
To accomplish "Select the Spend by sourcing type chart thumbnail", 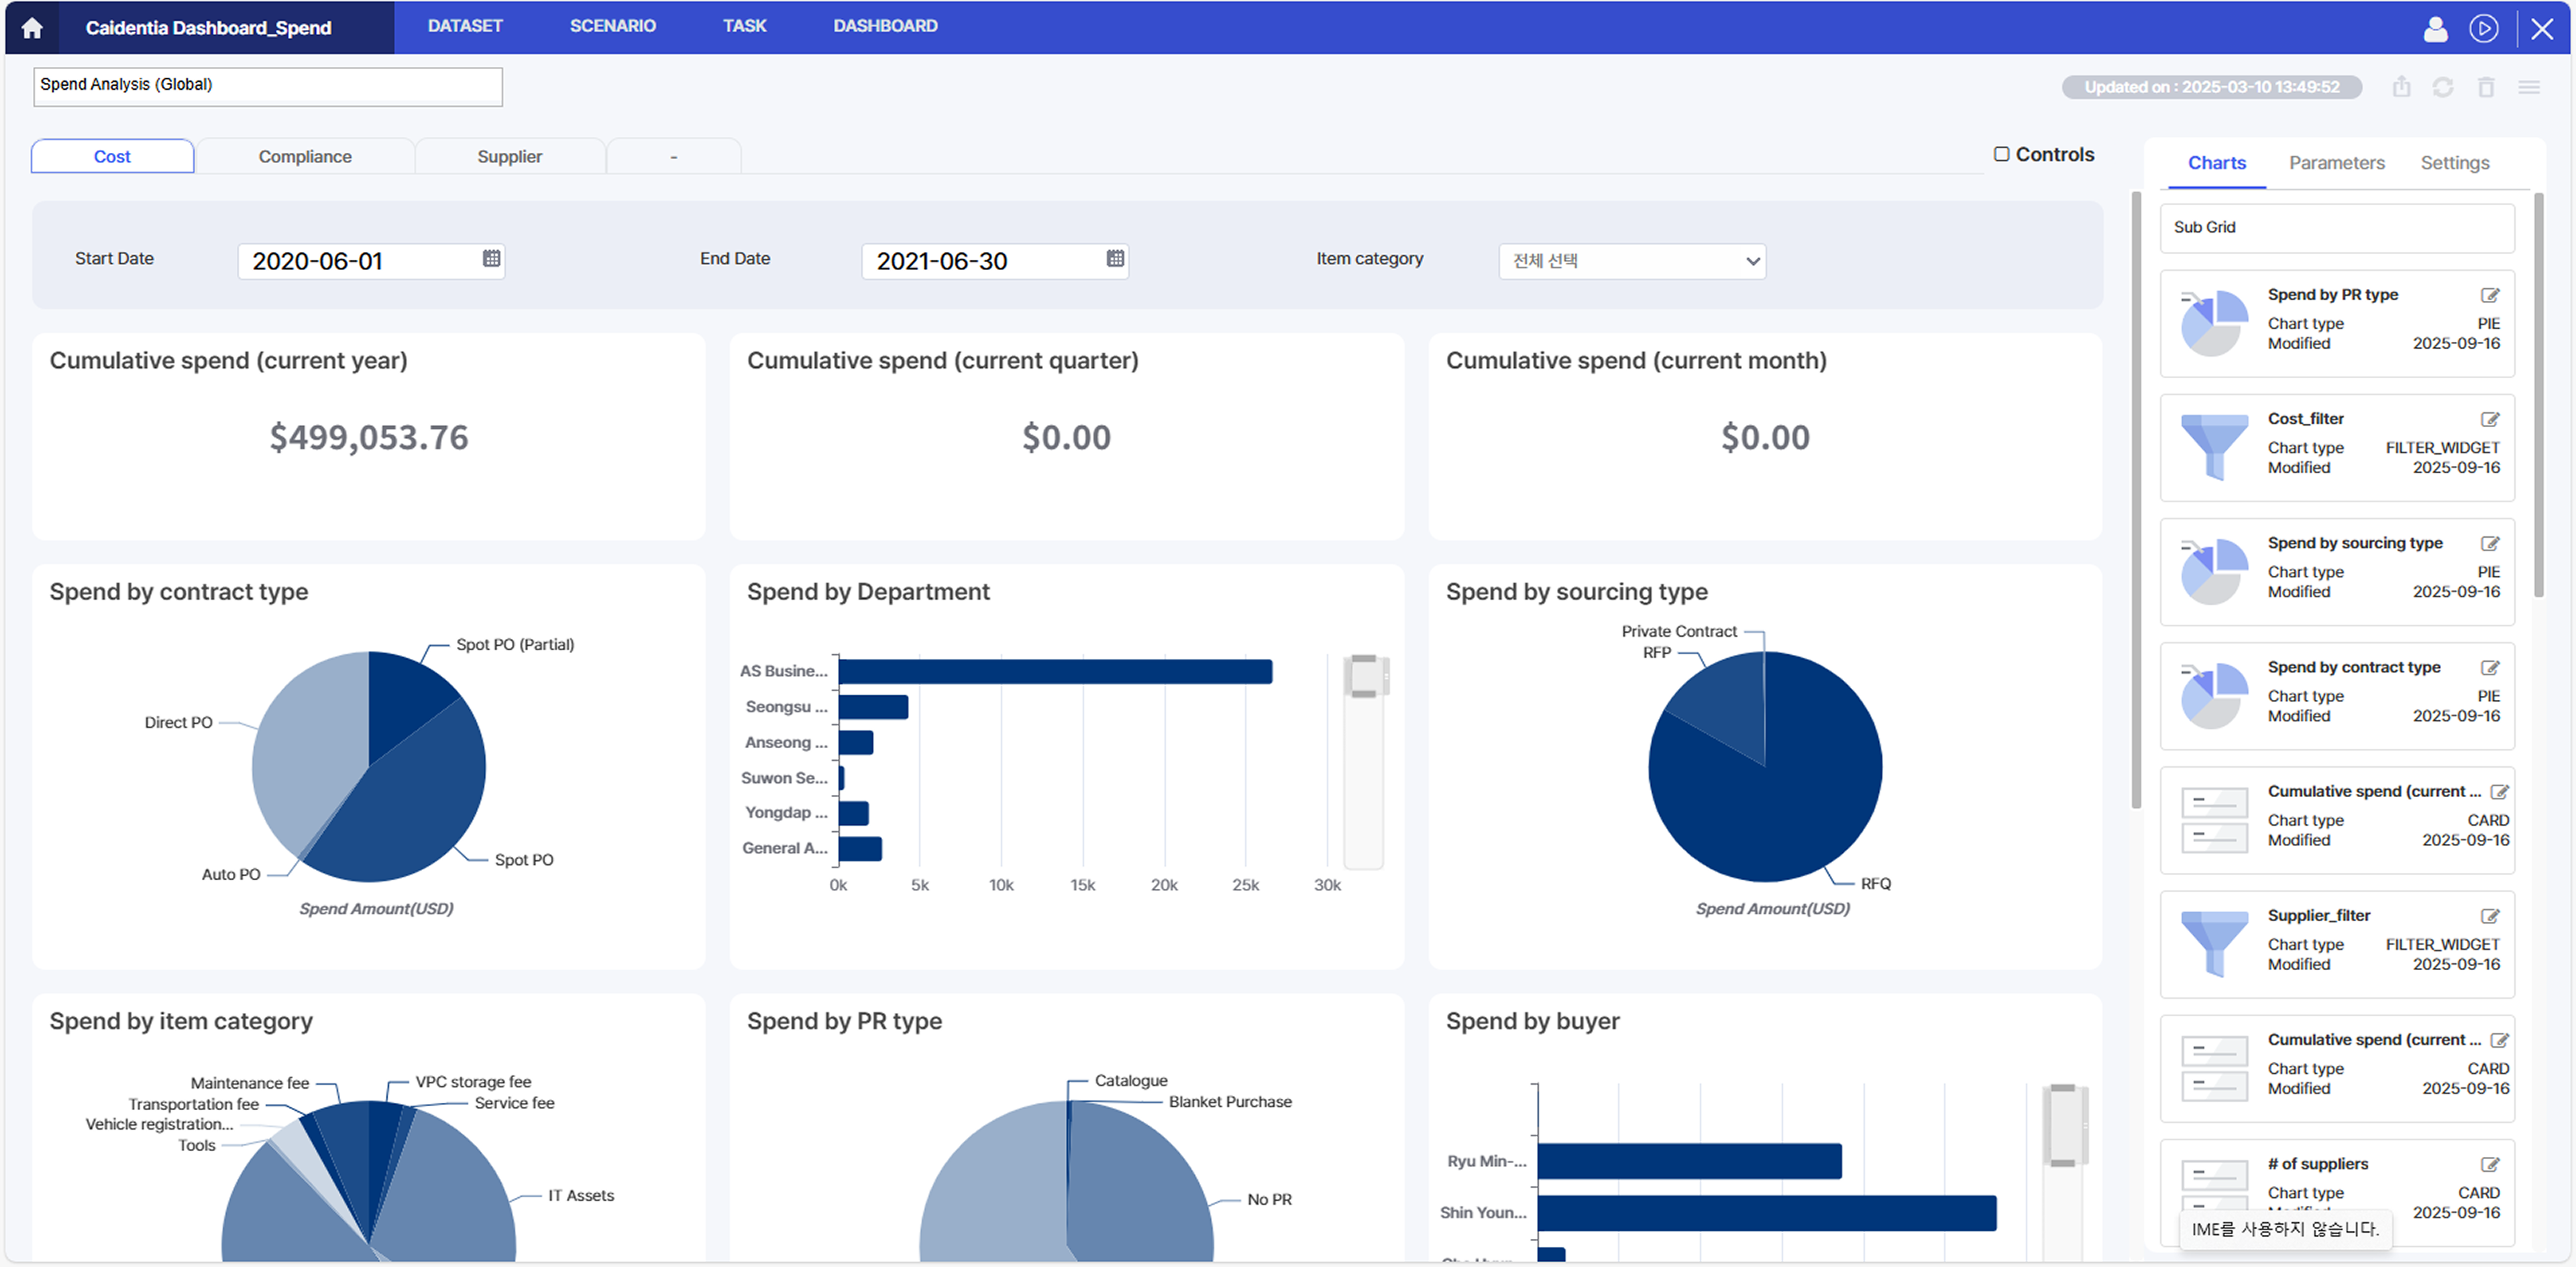I will click(2213, 572).
